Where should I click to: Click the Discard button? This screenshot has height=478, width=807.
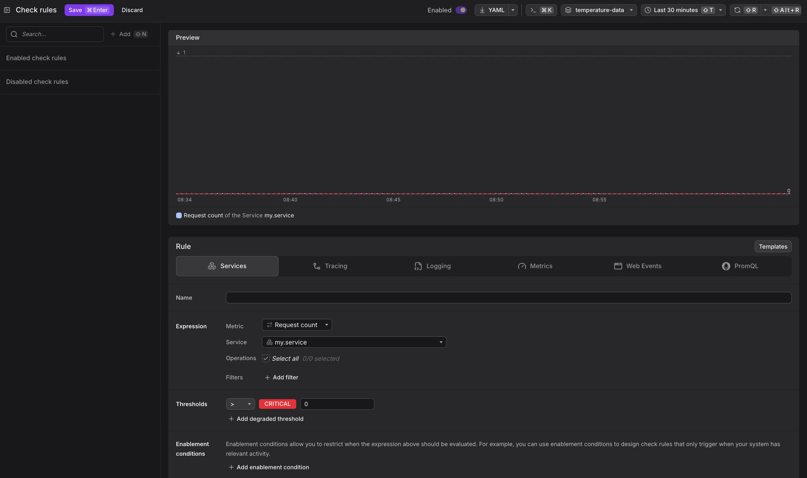tap(132, 10)
